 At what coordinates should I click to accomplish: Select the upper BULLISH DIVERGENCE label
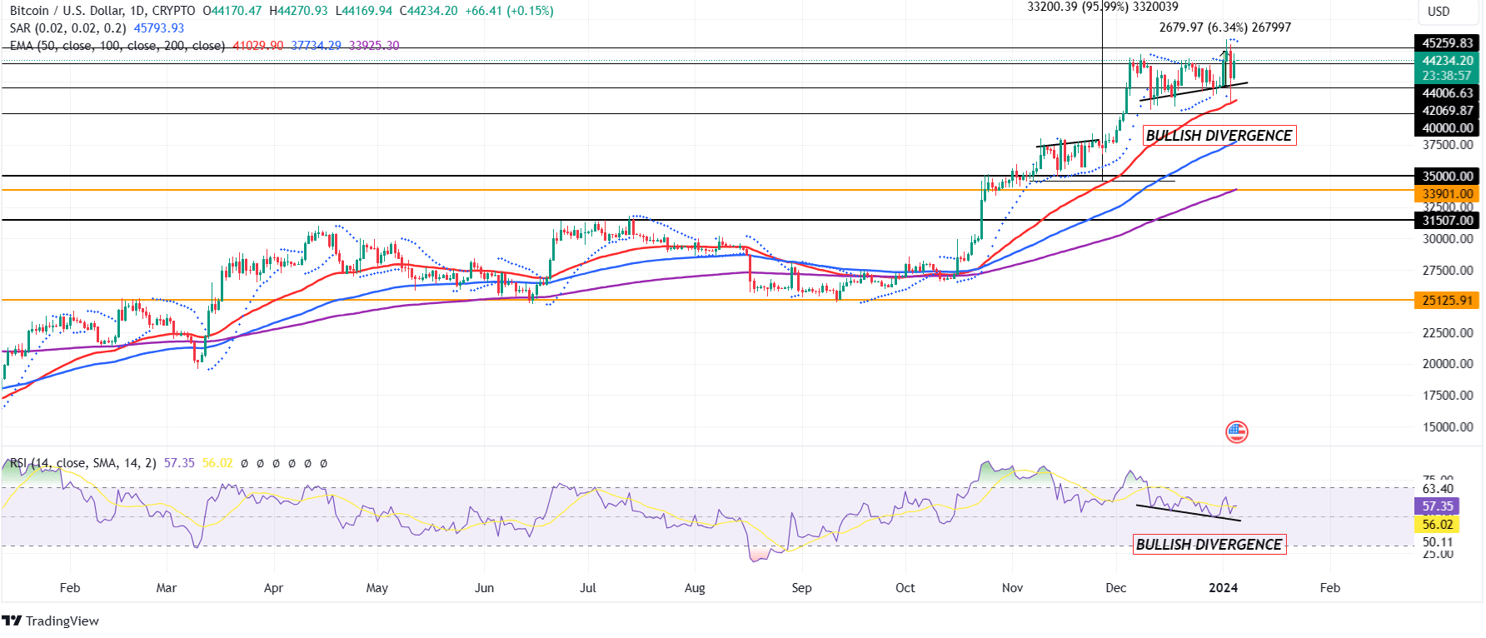pyautogui.click(x=1219, y=136)
